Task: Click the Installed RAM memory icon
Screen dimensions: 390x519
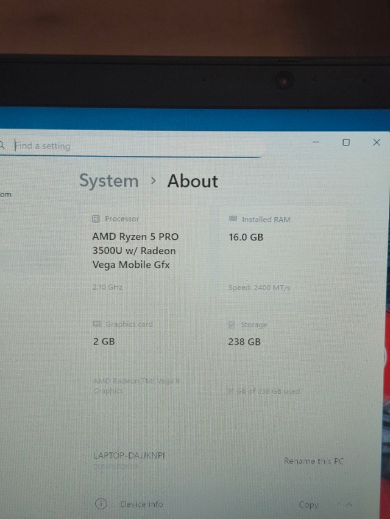Action: coord(233,219)
